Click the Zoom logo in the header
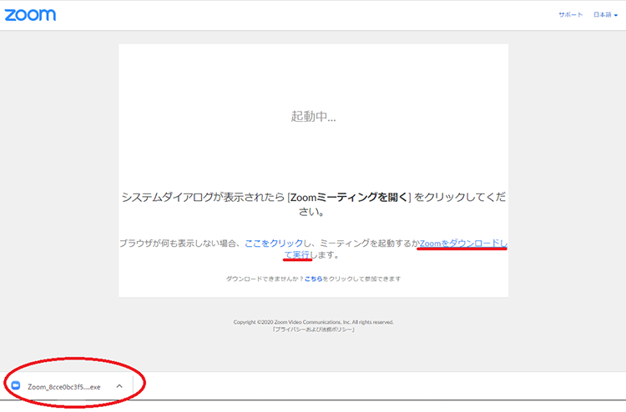Image resolution: width=626 pixels, height=412 pixels. 31,15
